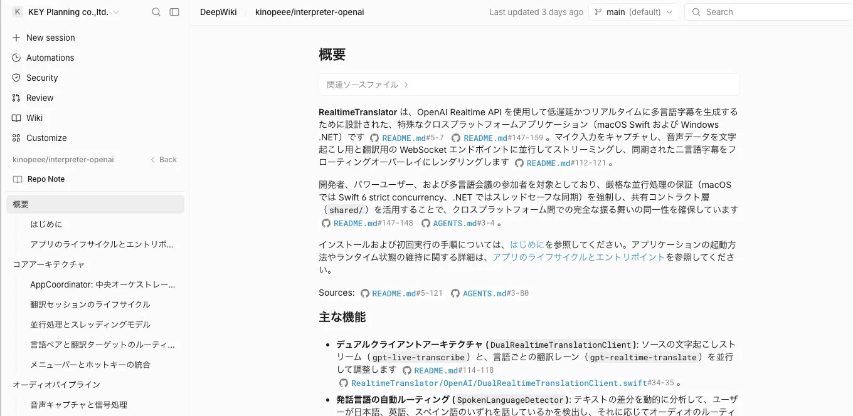Open アプリのライフサイクルとエントリポ… sidebar page
Image resolution: width=853 pixels, height=416 pixels.
pyautogui.click(x=103, y=244)
